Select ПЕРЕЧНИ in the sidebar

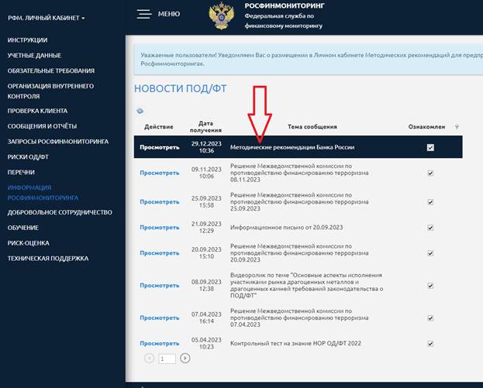coord(21,172)
